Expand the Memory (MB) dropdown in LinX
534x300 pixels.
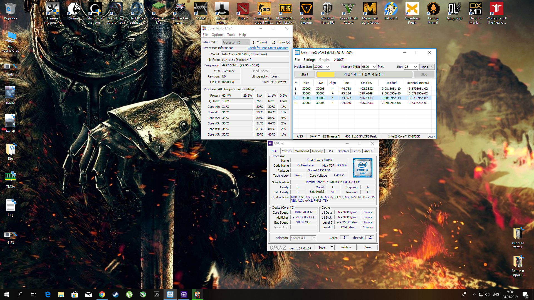(x=374, y=67)
